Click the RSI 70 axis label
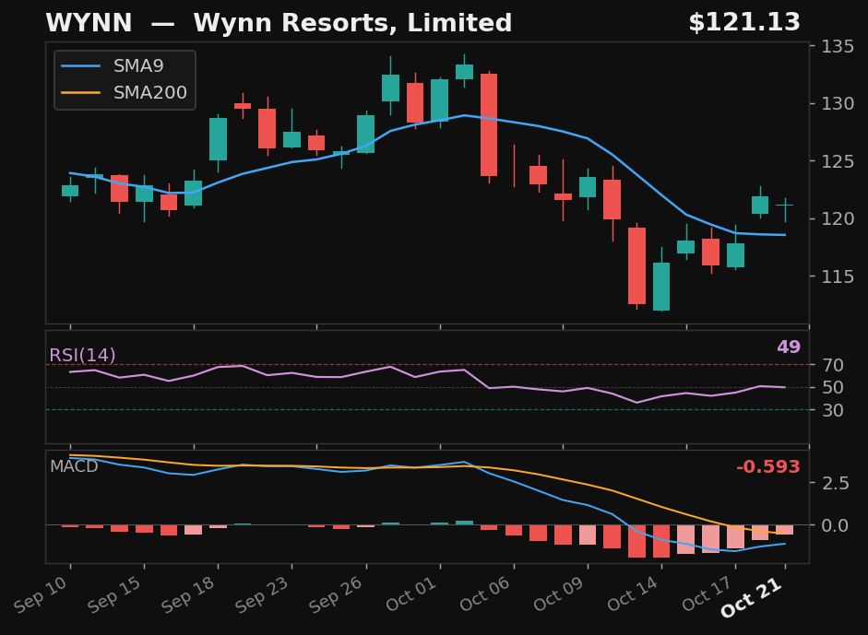Screen dimensions: 868x635 pos(833,365)
